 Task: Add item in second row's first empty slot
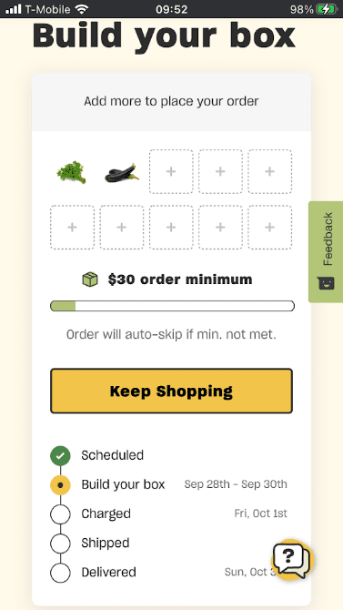click(x=73, y=228)
